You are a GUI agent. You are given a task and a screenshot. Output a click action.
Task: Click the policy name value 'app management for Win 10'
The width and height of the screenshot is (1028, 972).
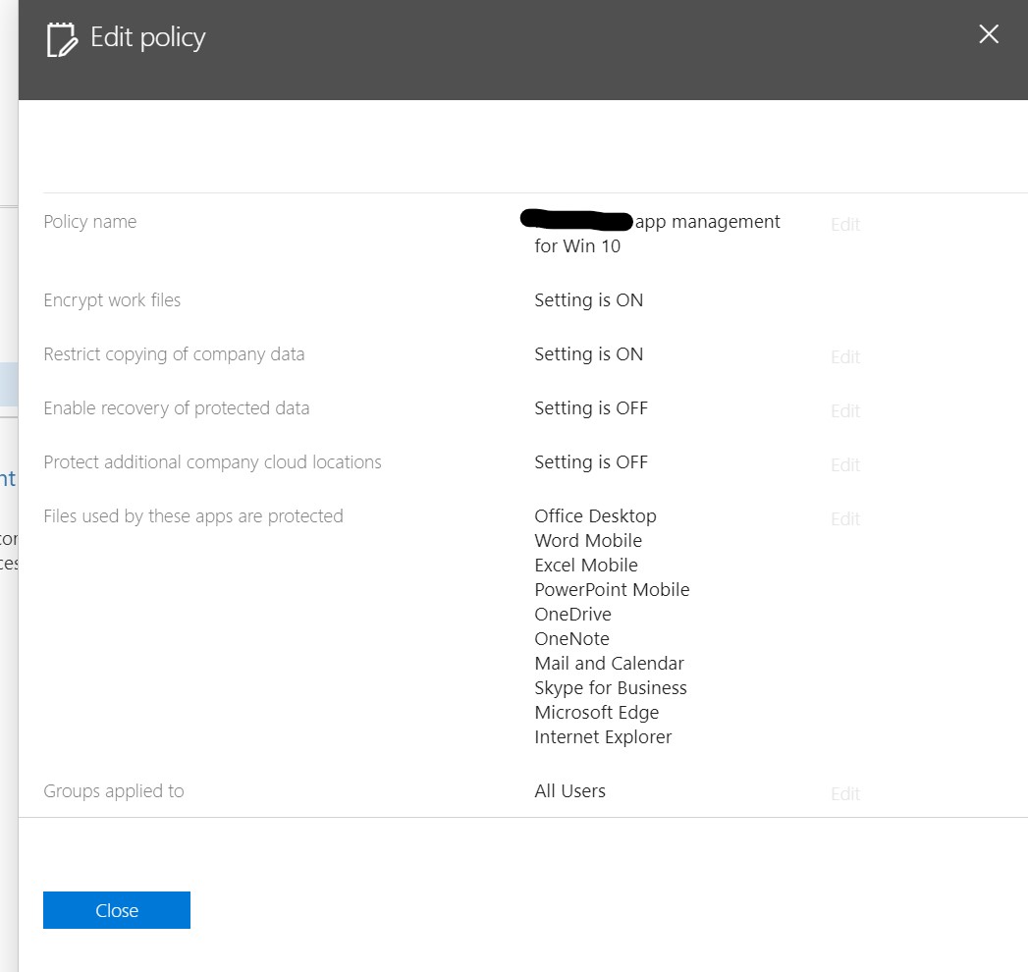657,234
